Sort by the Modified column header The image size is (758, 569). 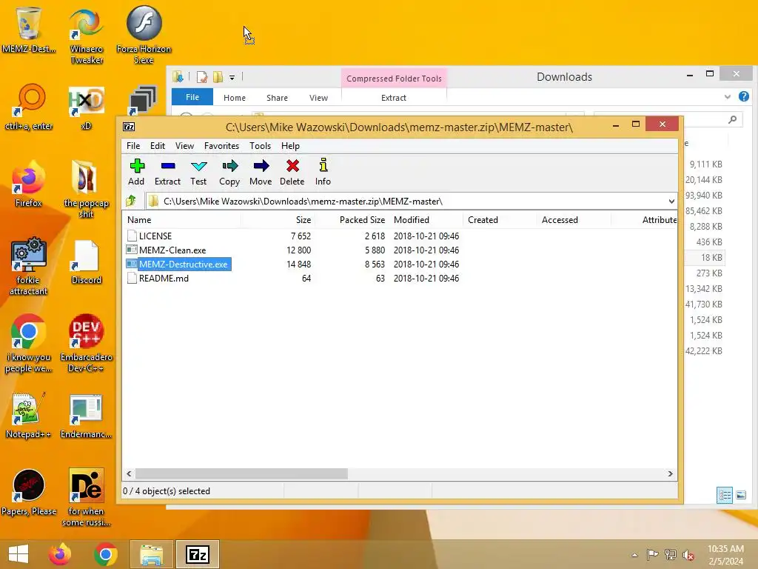(x=427, y=219)
